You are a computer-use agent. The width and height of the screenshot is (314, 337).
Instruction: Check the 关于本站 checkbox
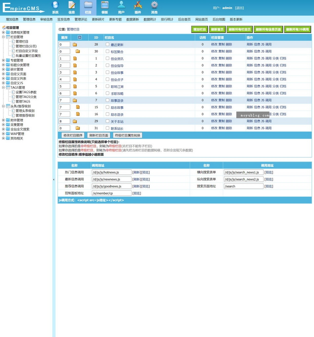coord(107,121)
